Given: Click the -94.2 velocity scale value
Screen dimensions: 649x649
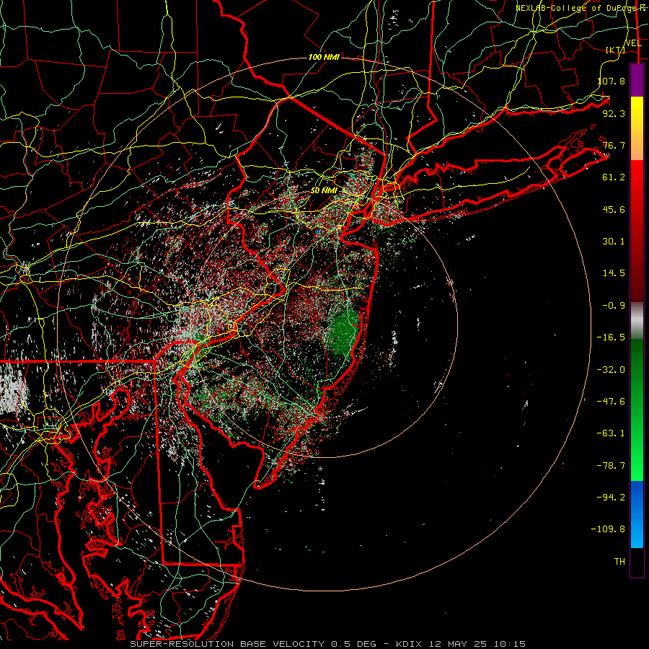Looking at the screenshot, I should (x=611, y=498).
